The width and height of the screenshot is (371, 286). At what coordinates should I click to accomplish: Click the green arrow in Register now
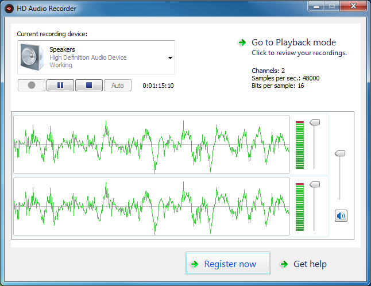coord(195,264)
